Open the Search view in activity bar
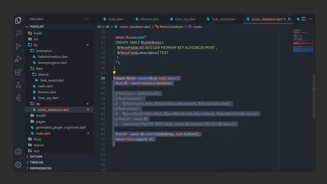The height and width of the screenshot is (184, 327). [18, 33]
